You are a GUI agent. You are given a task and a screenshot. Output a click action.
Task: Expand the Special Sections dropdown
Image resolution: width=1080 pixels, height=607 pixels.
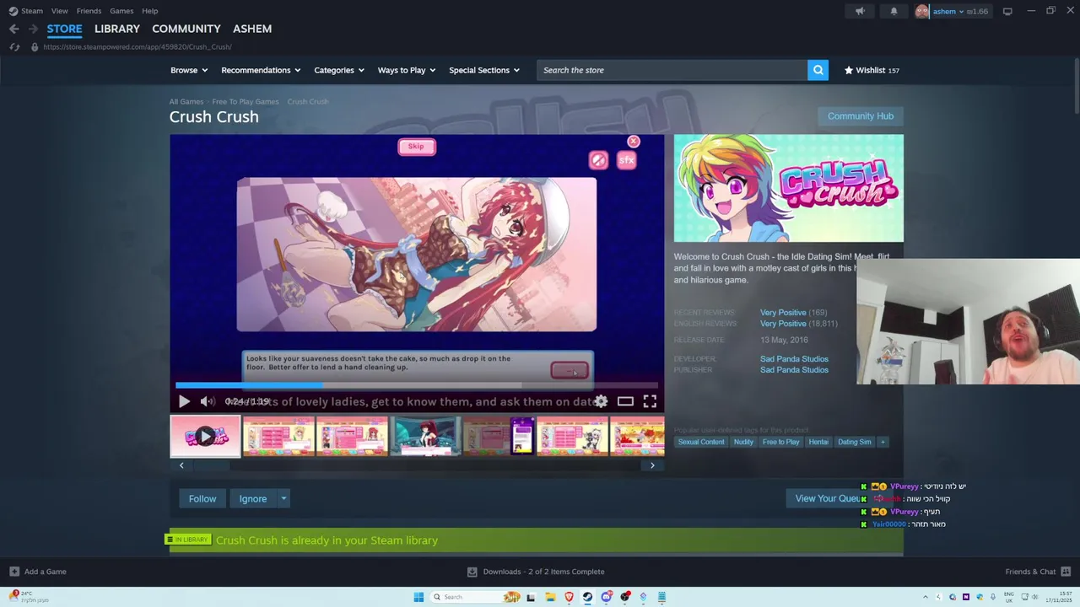click(484, 70)
